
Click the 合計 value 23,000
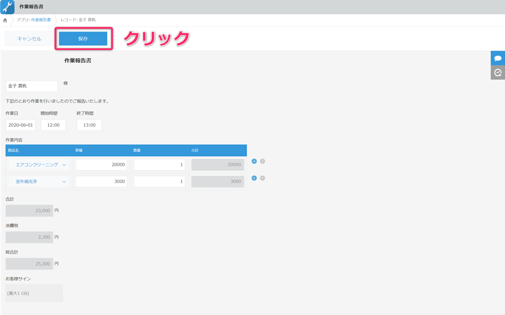click(x=29, y=211)
